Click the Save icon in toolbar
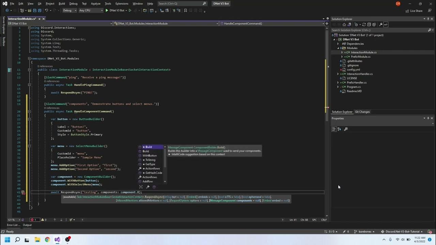This screenshot has height=245, width=436. click(x=35, y=11)
